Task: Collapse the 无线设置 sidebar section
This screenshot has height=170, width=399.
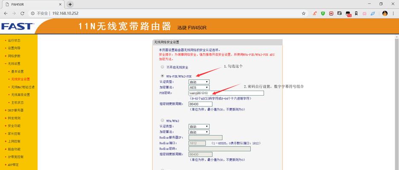Action: coord(14,64)
